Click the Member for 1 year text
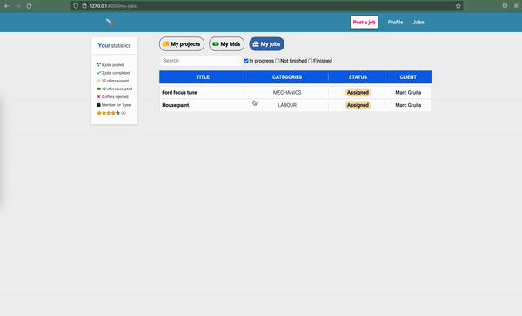Screen dimensions: 522x316 tap(117, 105)
